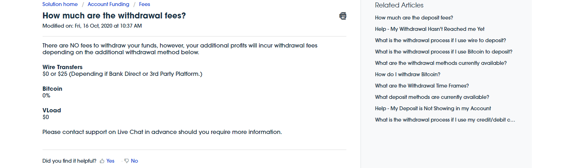Open 'My Deposit is Not Showing' article
This screenshot has height=168, width=561.
pos(433,108)
